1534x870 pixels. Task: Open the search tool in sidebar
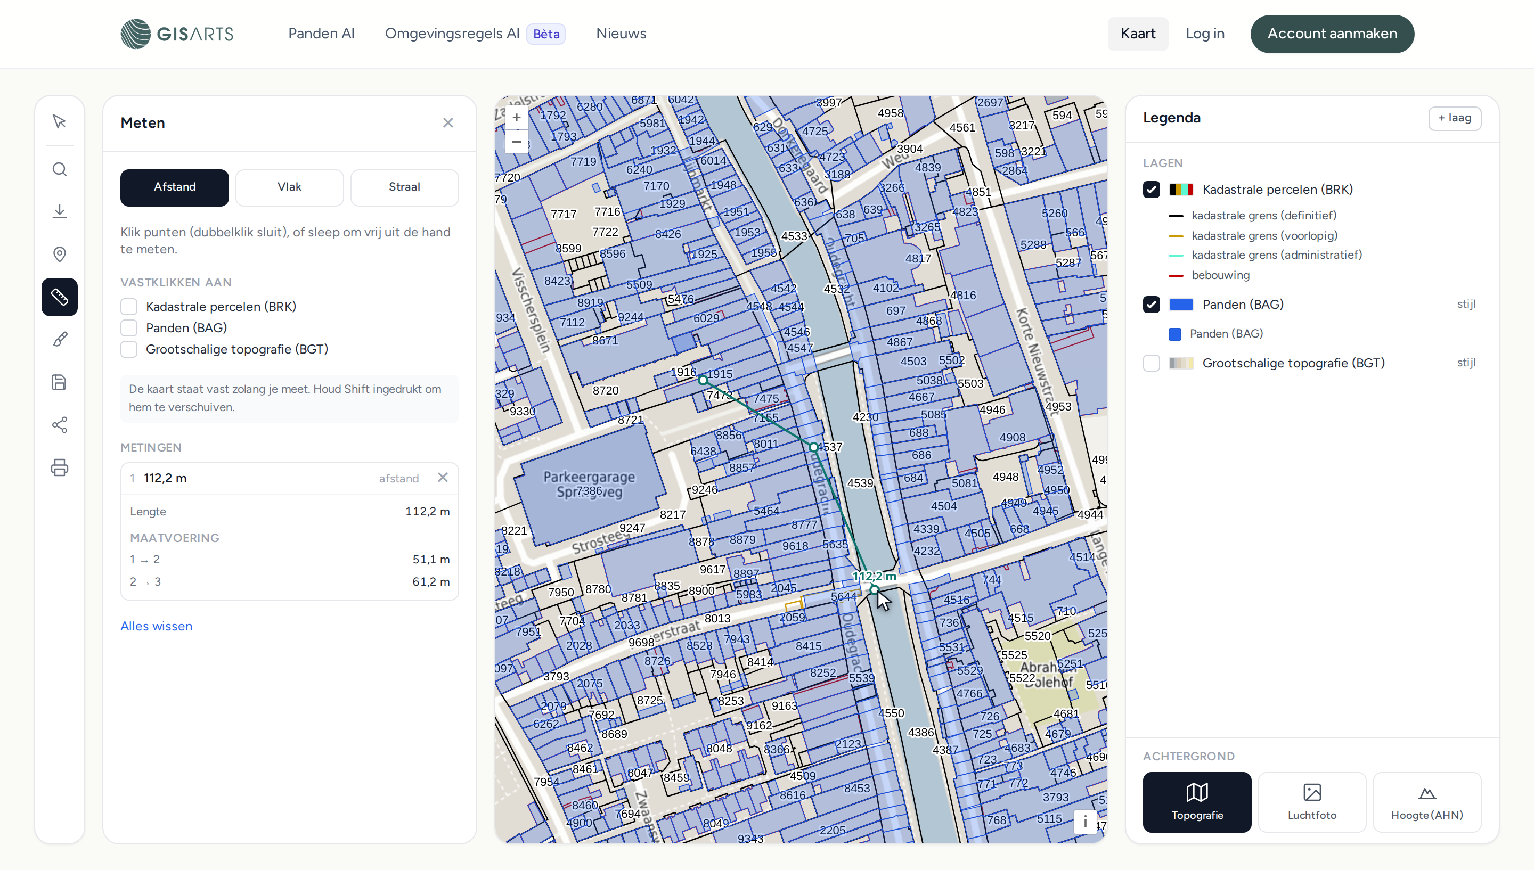click(x=59, y=170)
